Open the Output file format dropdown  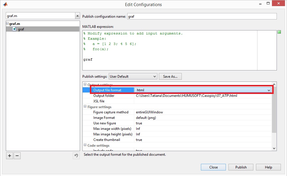coord(269,90)
